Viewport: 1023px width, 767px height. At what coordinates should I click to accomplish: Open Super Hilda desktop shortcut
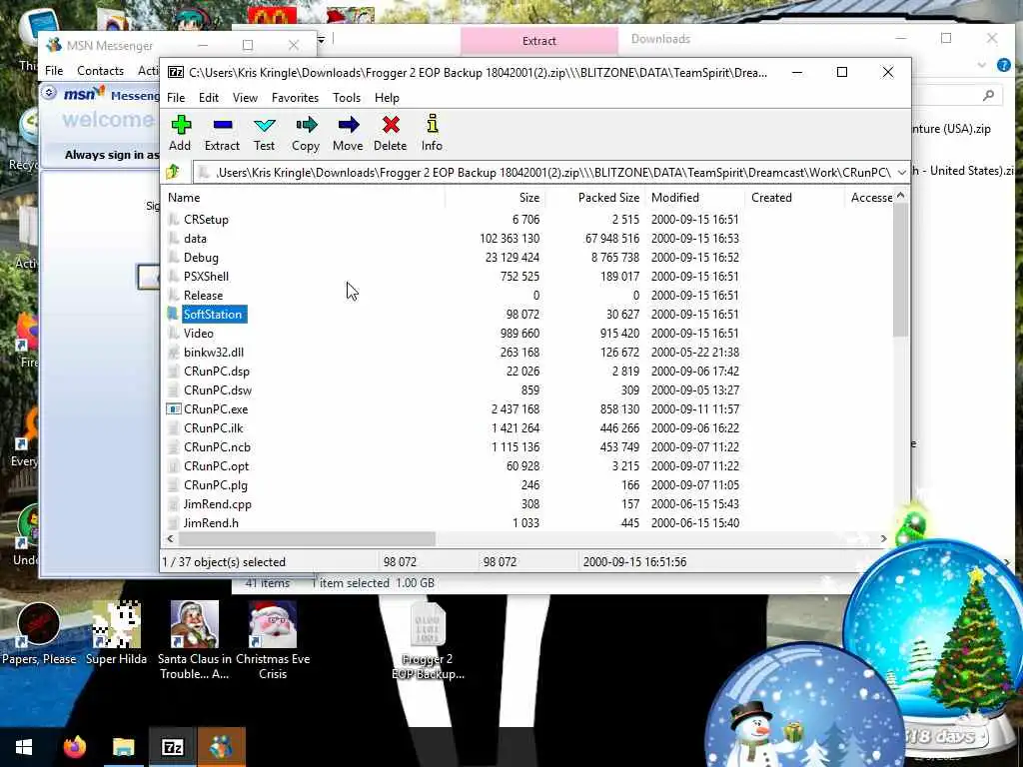point(116,634)
